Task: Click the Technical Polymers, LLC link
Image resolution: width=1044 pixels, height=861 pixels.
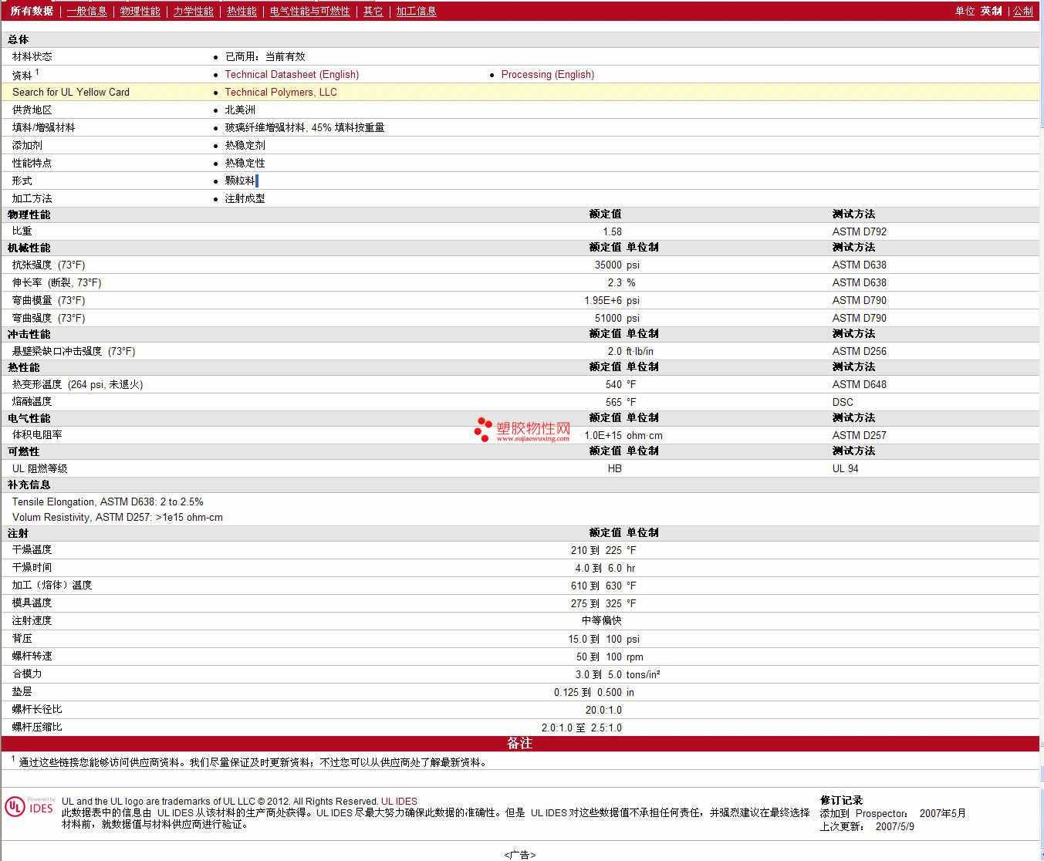Action: tap(281, 93)
